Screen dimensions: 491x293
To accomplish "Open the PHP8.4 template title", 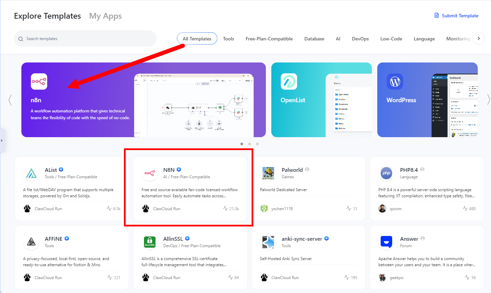I will coord(409,170).
